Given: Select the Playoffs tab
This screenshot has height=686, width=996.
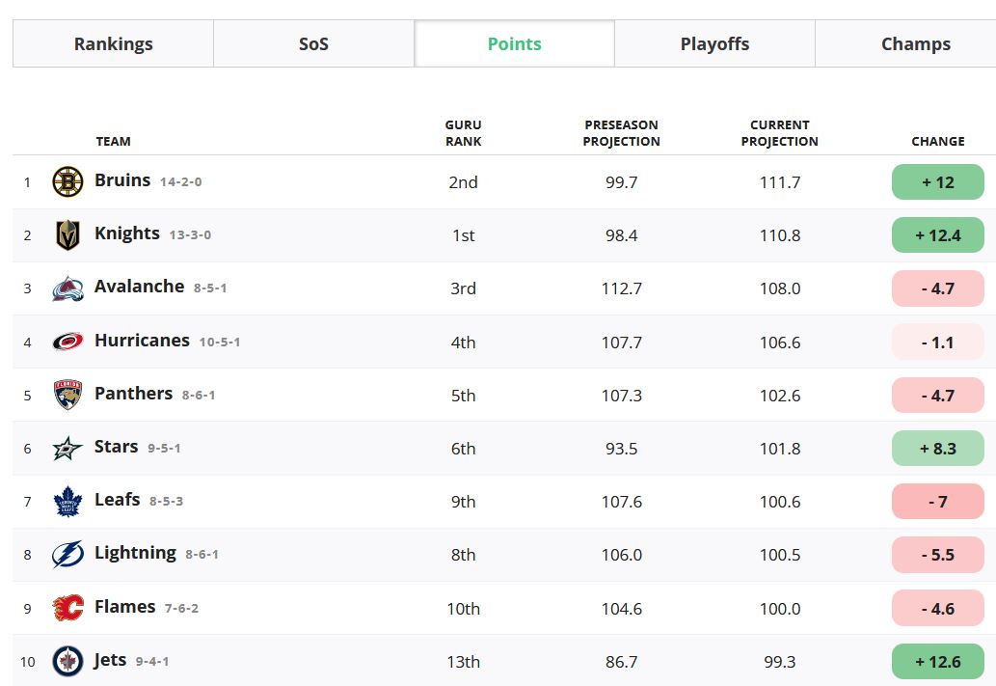Looking at the screenshot, I should pos(714,43).
